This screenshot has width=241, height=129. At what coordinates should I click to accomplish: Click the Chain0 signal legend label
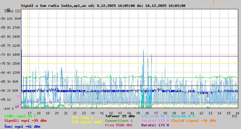[193, 121]
